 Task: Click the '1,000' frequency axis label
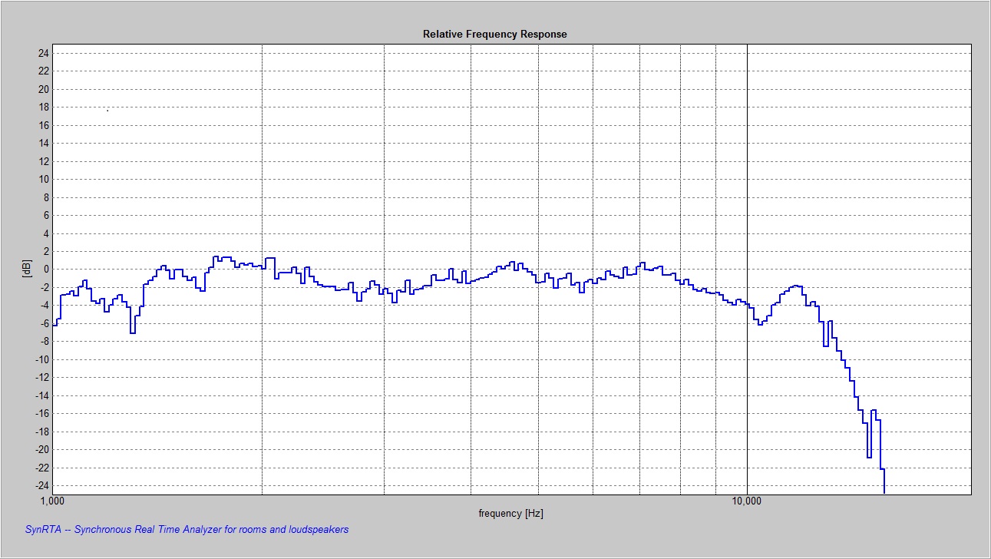click(52, 501)
